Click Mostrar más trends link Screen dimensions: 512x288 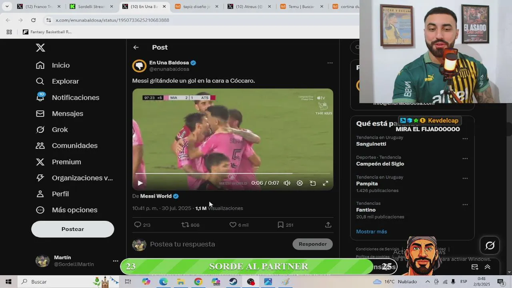tap(372, 232)
